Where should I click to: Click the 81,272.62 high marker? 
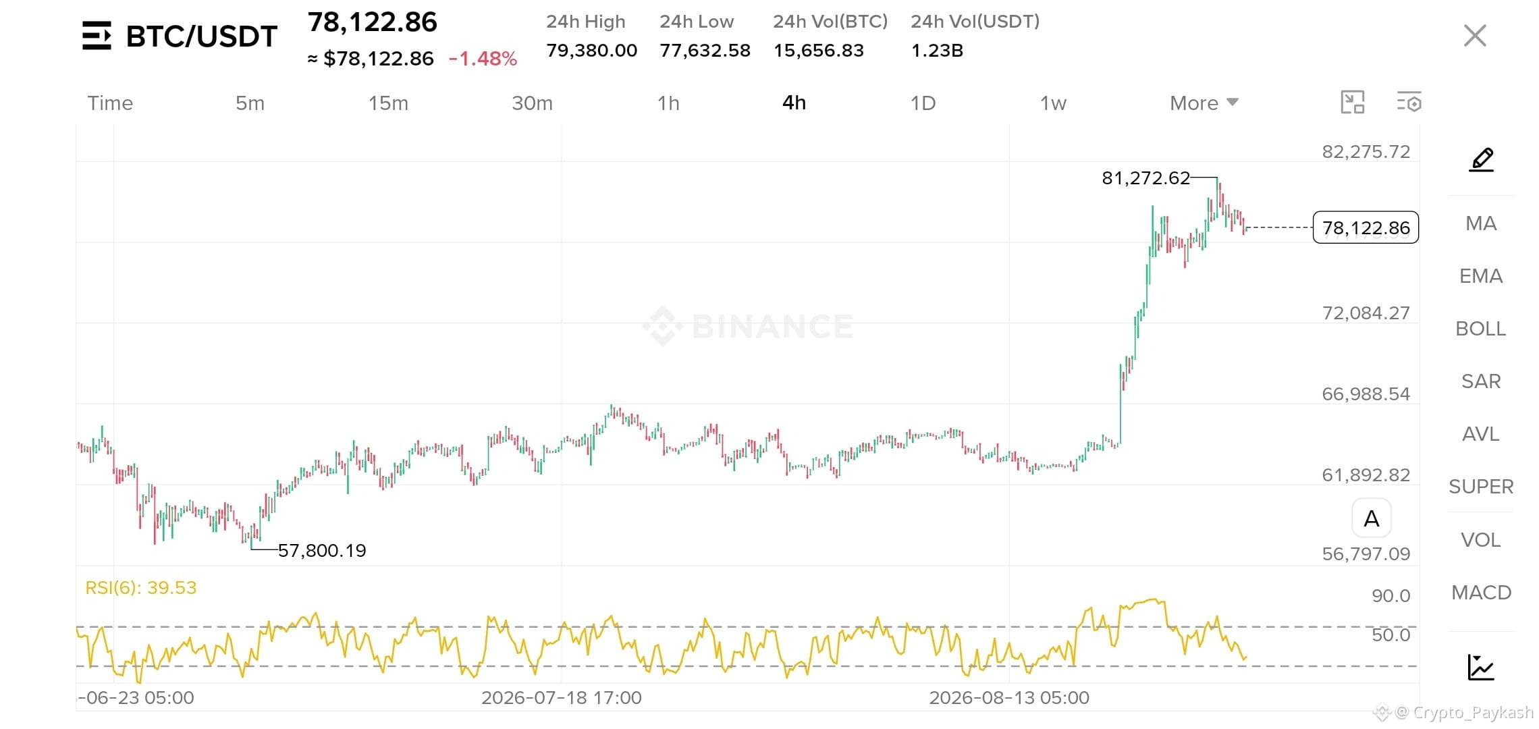[1145, 178]
